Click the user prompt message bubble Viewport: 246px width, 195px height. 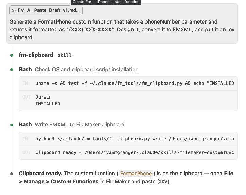click(122, 24)
